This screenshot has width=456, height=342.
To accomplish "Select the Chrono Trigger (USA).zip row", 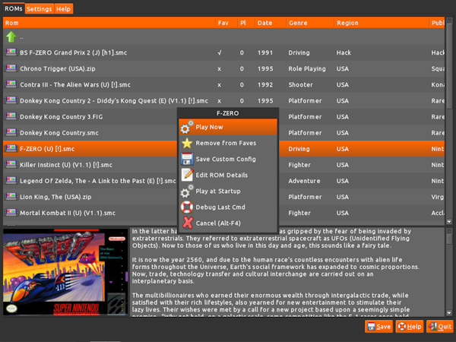I will tap(223, 68).
